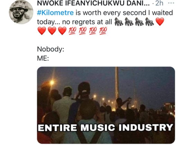This screenshot has width=184, height=145.
Task: Click the 'today... no regrets at all' text
Action: (x=75, y=22)
